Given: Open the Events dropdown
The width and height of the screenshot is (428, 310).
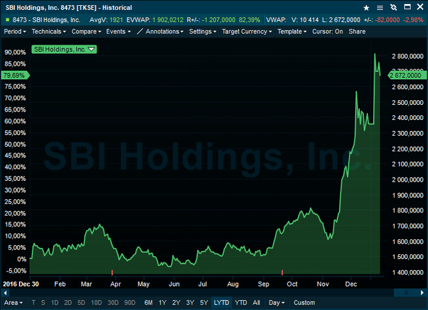Looking at the screenshot, I should point(118,31).
